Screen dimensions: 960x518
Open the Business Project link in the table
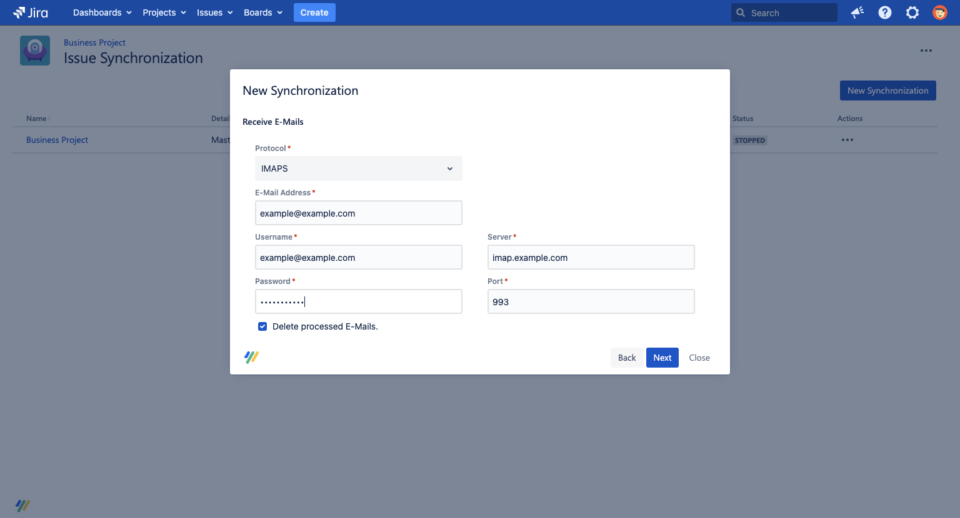pos(57,140)
